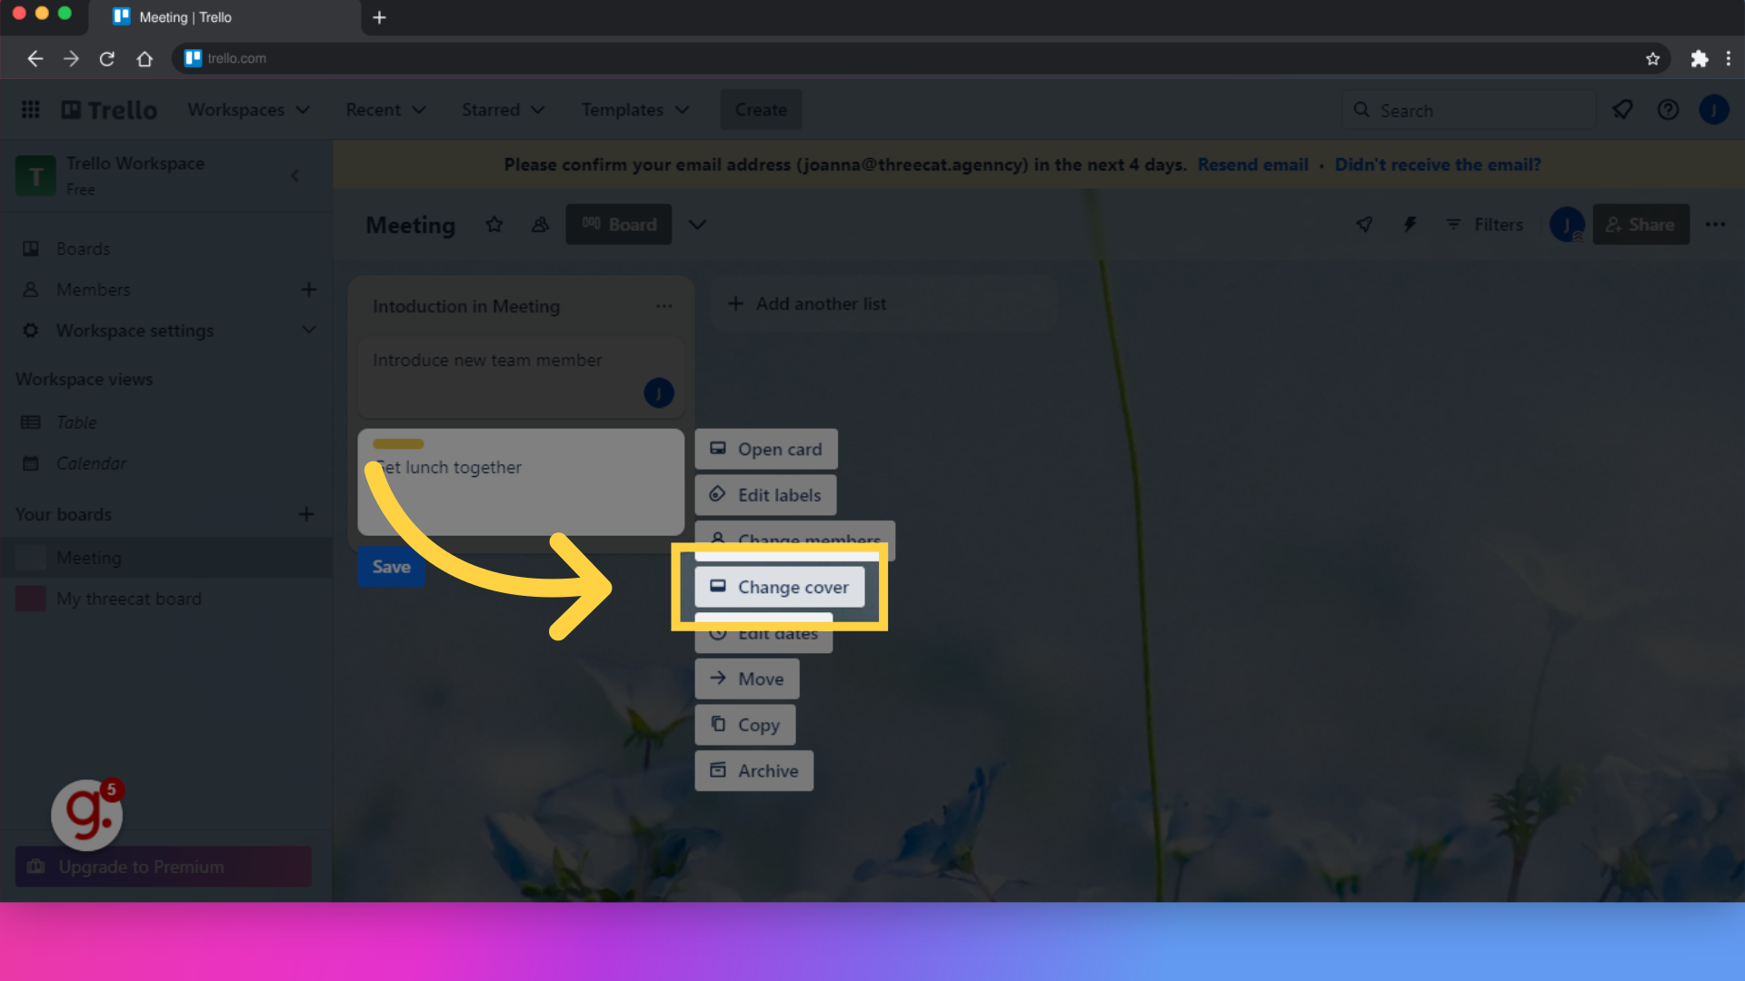Image resolution: width=1745 pixels, height=981 pixels.
Task: Click Share button on board
Action: click(1640, 224)
